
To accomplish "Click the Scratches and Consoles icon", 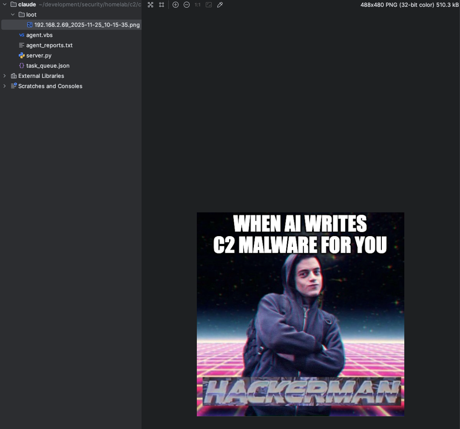I will coord(14,86).
